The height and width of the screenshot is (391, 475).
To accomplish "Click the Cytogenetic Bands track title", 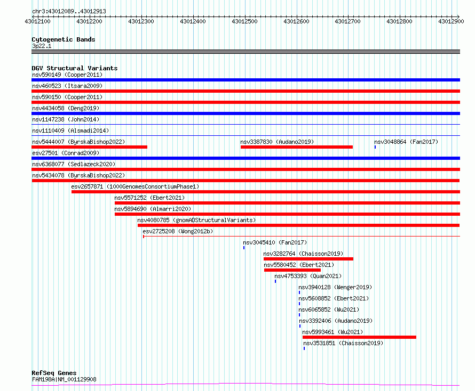I will (64, 39).
